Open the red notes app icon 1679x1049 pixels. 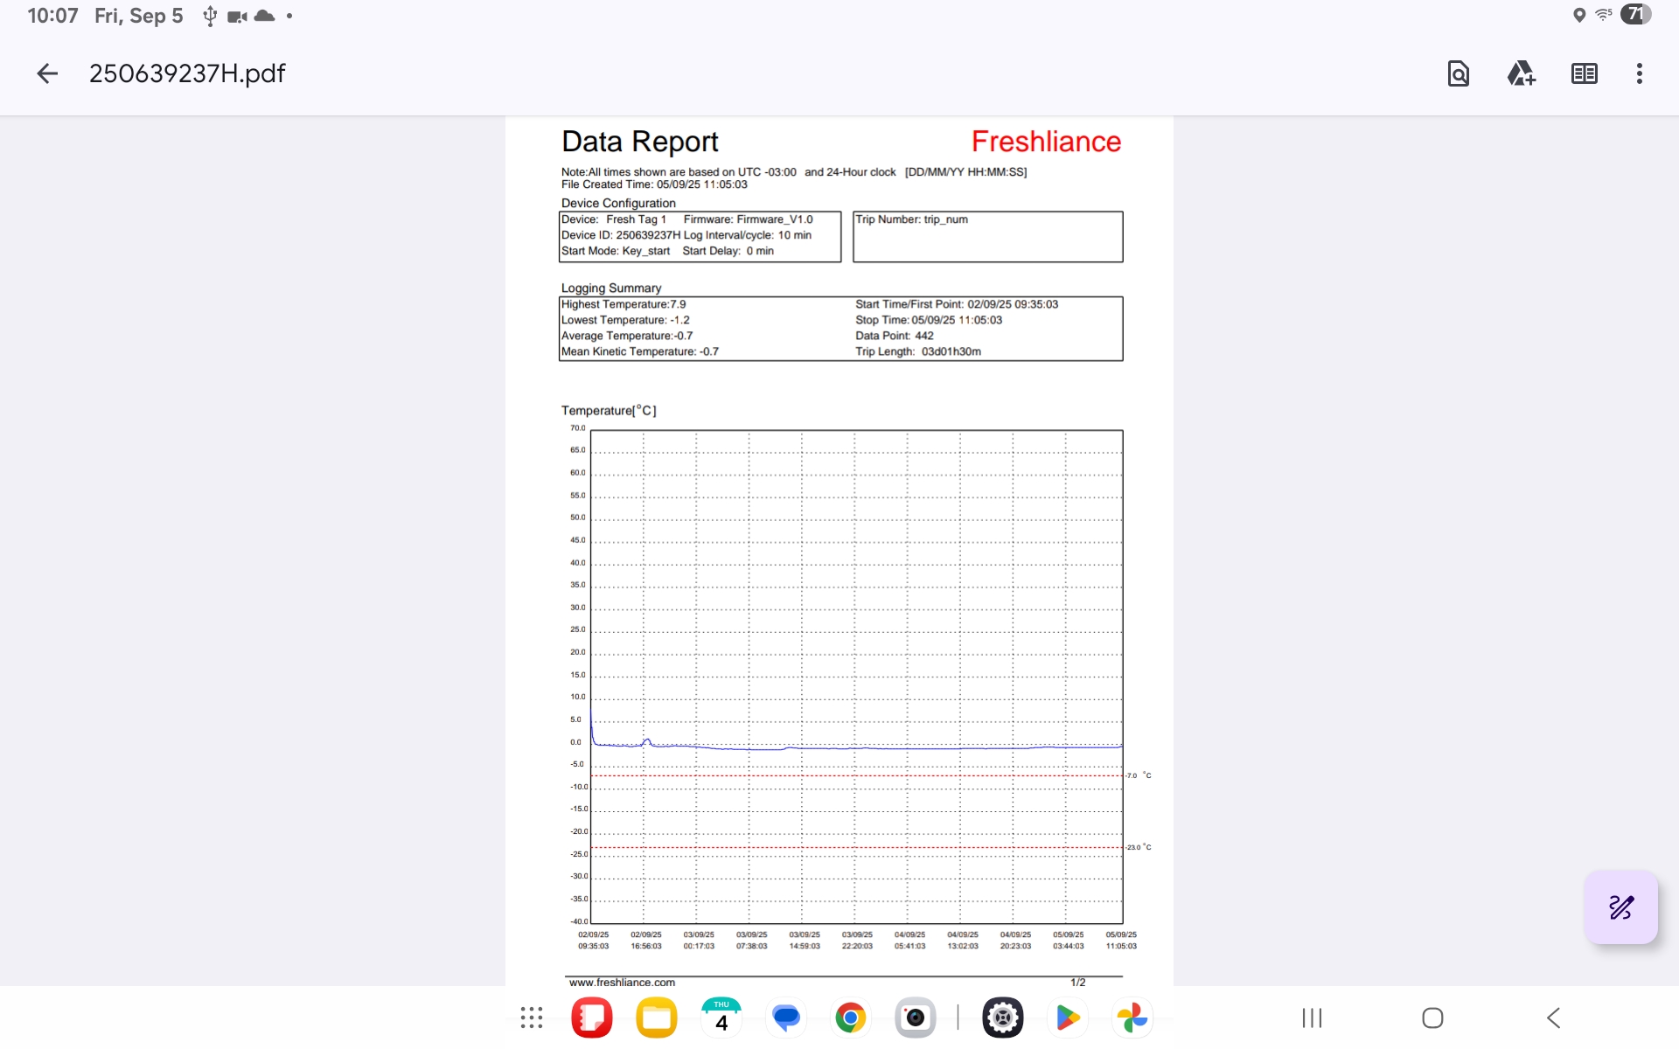(592, 1018)
